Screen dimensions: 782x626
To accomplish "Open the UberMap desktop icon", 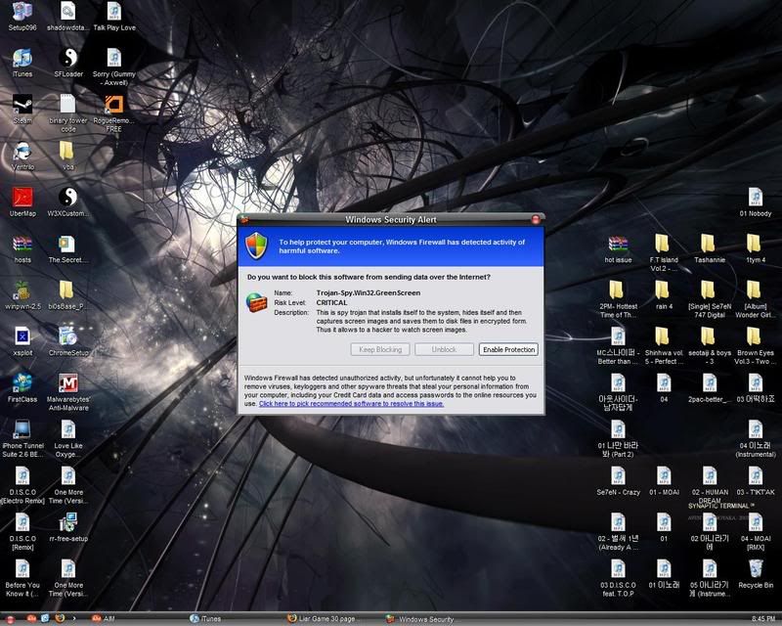I will pyautogui.click(x=22, y=198).
